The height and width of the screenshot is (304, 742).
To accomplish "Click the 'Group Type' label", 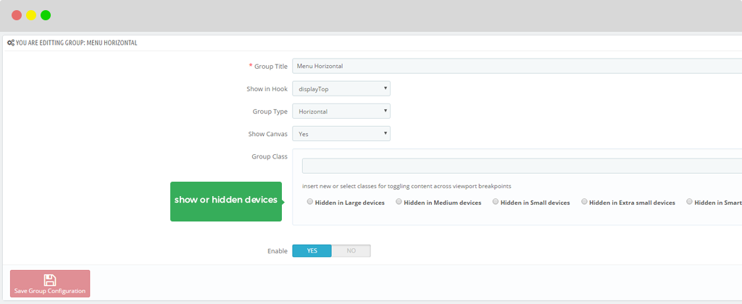I will click(270, 111).
